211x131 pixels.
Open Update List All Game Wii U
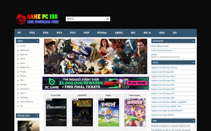164,76
